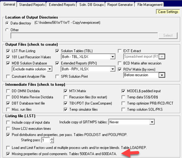Click the Other directory path input field
This screenshot has width=182, height=158.
point(84,36)
